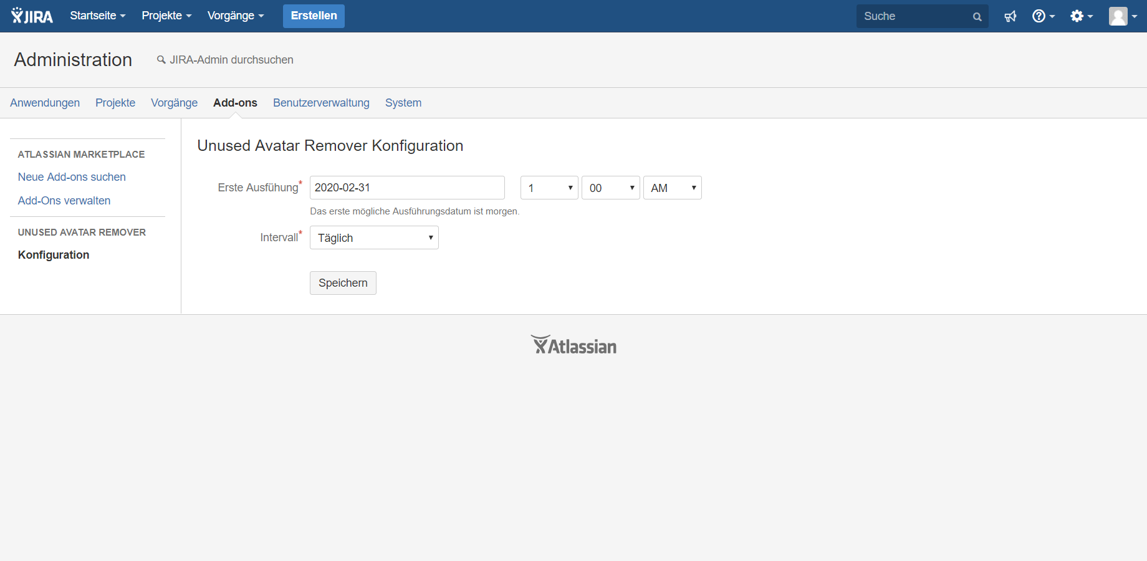Click the Erste Ausfühung field label
This screenshot has height=561, width=1147.
point(258,188)
